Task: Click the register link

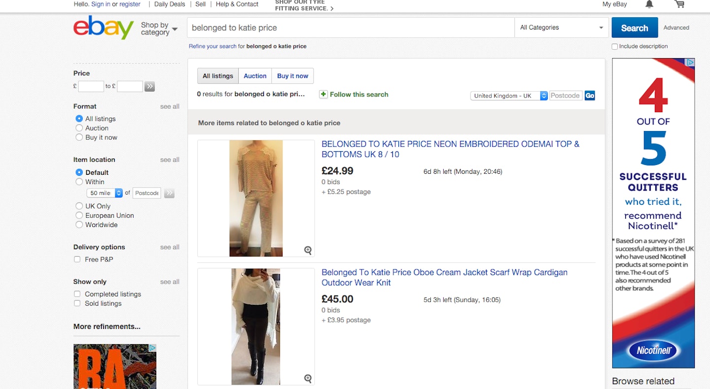Action: [130, 4]
